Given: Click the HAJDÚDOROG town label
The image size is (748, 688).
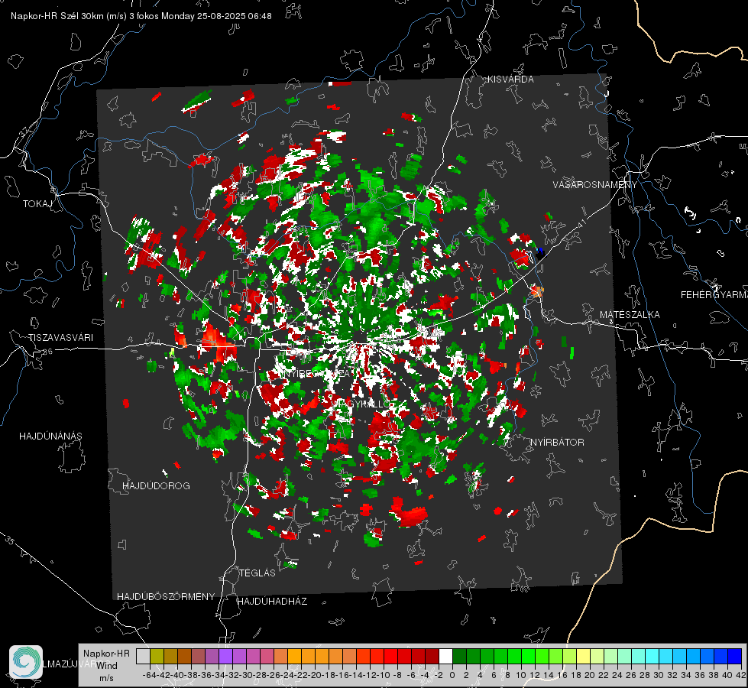Looking at the screenshot, I should pos(156,485).
